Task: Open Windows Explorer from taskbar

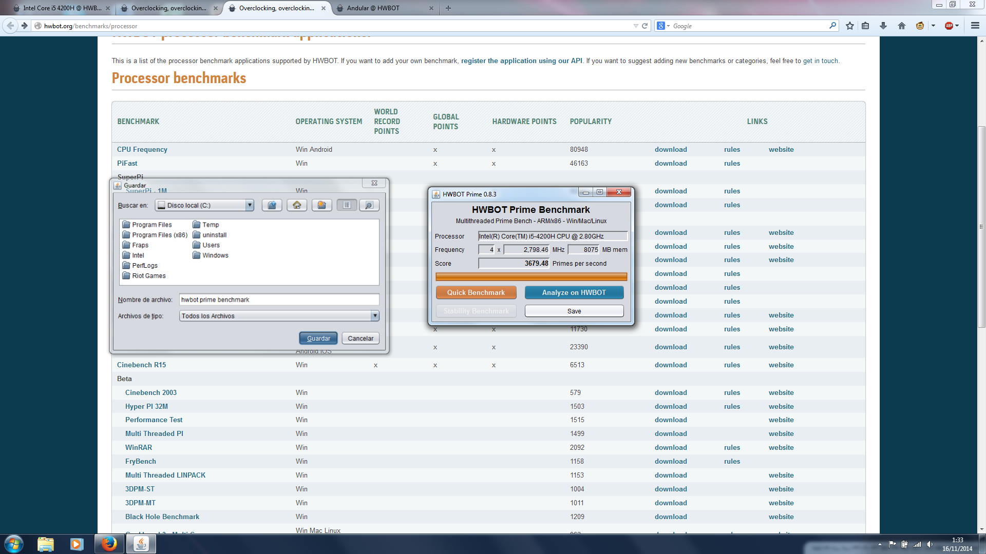Action: point(46,544)
